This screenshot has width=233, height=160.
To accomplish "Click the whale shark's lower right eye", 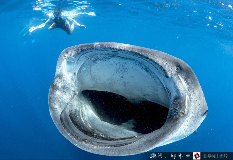I will [205, 113].
